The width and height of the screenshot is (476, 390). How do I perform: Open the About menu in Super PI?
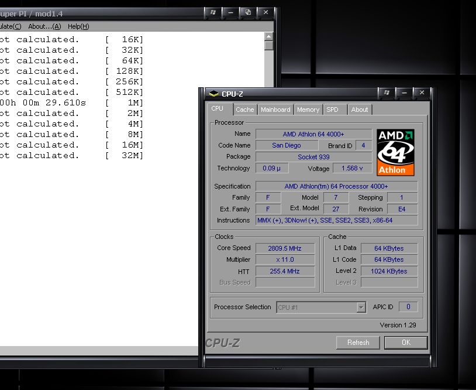click(44, 26)
